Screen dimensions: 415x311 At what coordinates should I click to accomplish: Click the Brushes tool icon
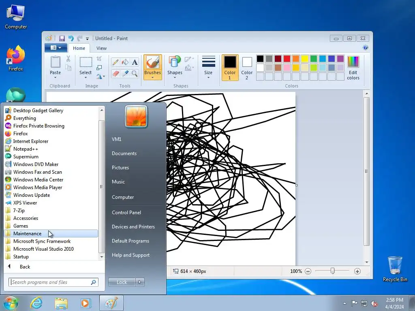point(152,62)
